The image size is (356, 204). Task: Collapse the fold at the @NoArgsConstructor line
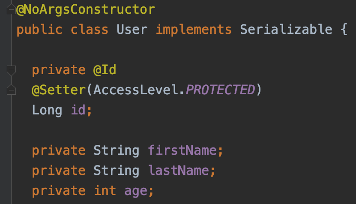(x=12, y=9)
